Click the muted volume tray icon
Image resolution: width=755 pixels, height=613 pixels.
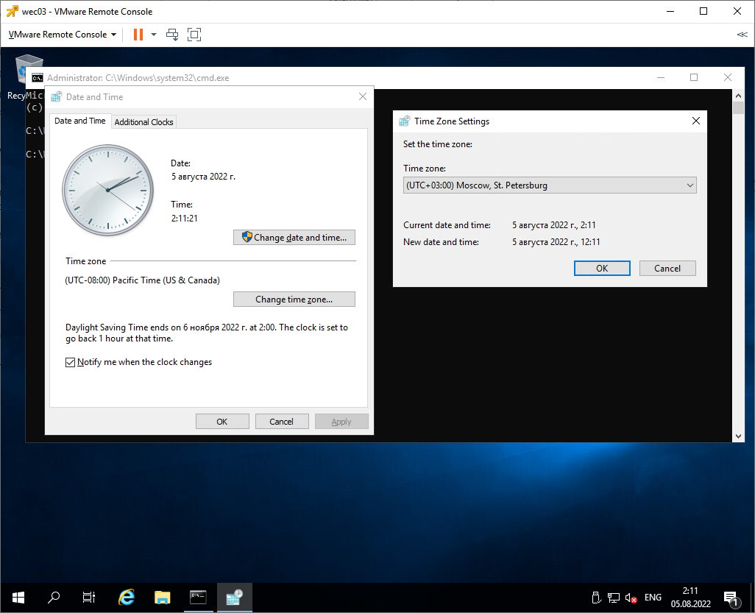(x=631, y=598)
